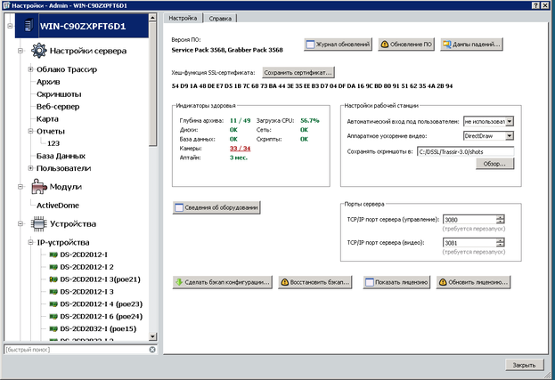Click Обновить лицензию button
Screen dimensions: 555x380
tap(473, 282)
